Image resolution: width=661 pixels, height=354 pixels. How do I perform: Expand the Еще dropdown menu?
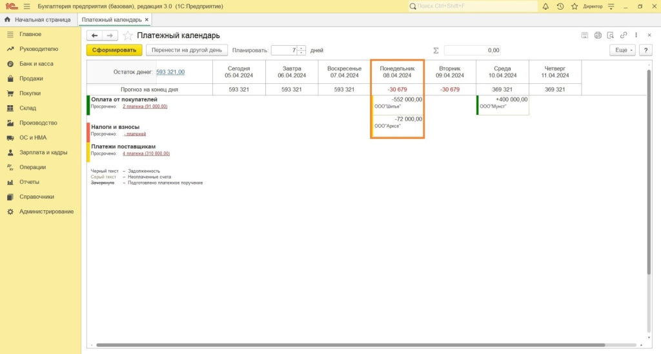pyautogui.click(x=622, y=50)
